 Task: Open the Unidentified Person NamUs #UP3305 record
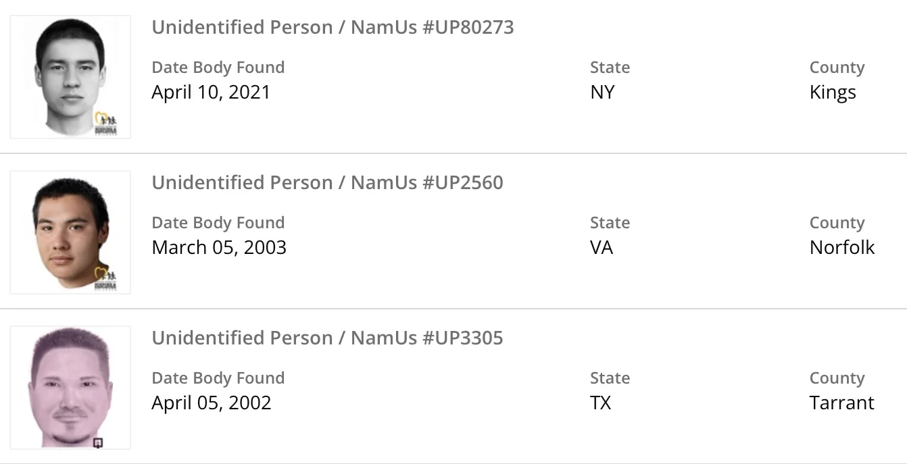click(x=327, y=338)
